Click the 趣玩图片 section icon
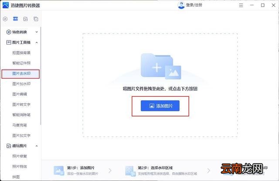 (x=9, y=146)
